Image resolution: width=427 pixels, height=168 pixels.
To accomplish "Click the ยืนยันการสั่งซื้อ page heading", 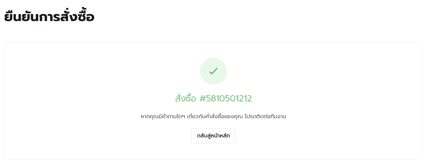I will (49, 16).
